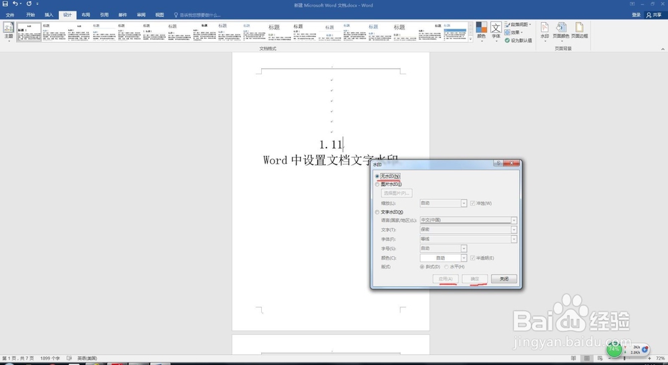668x365 pixels.
Task: Switch to the 布局 Layout tab
Action: tap(86, 15)
